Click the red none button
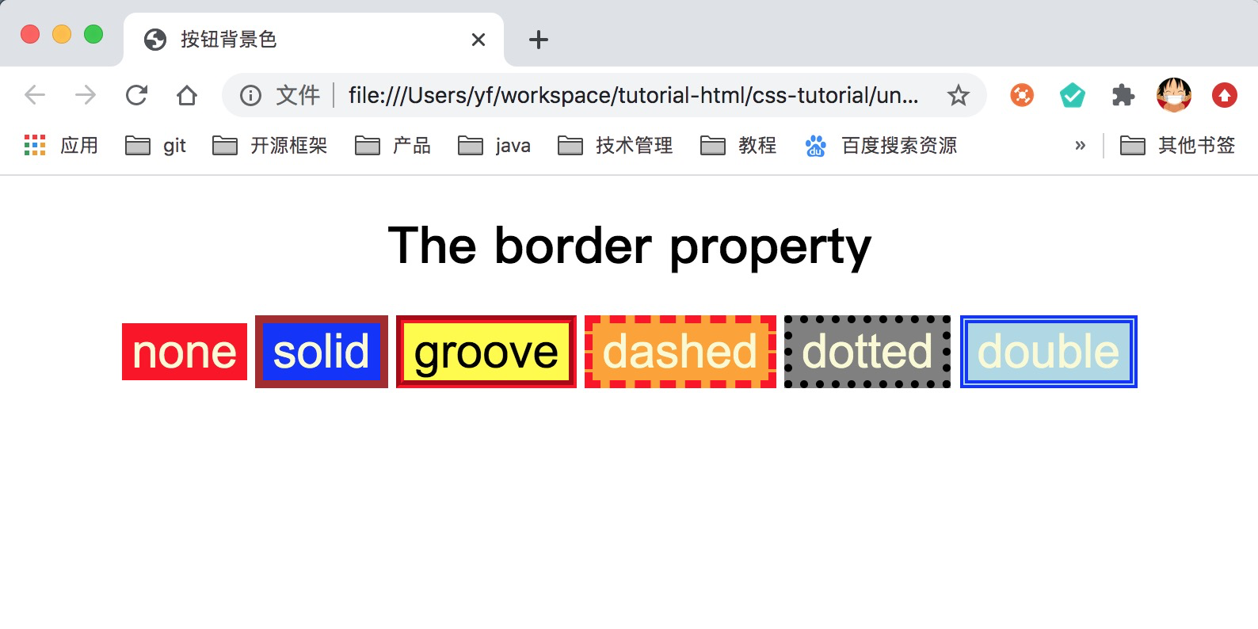The image size is (1258, 629). 185,352
